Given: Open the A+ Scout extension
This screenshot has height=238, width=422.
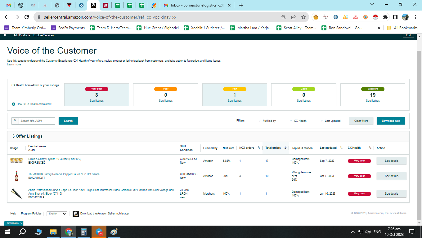Looking at the screenshot, I should point(345,17).
